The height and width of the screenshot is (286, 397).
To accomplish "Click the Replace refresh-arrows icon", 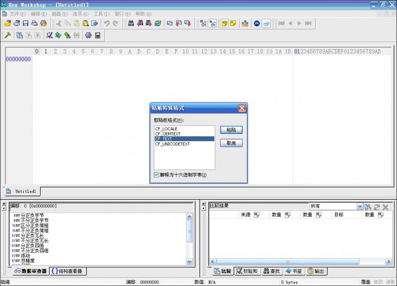I will point(158,23).
